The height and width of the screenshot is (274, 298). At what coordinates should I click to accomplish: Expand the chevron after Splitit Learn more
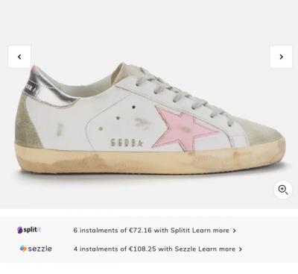coord(234,231)
